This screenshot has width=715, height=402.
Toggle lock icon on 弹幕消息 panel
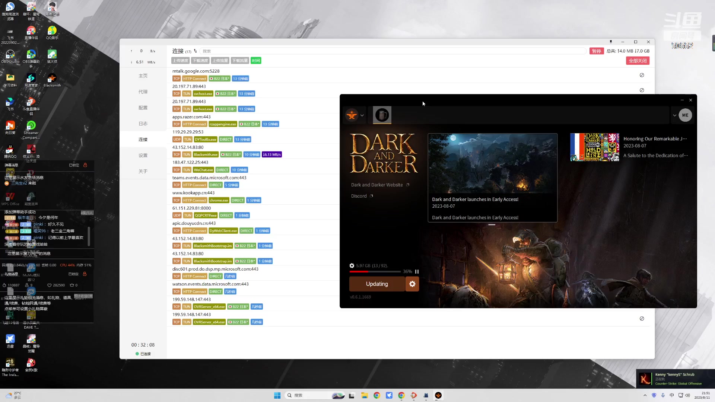pyautogui.click(x=85, y=165)
